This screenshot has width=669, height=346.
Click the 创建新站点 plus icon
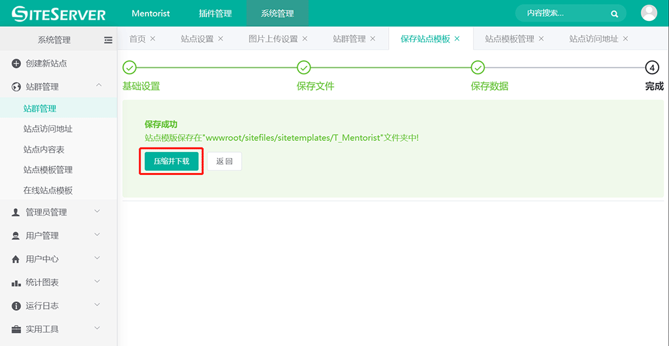tap(16, 63)
